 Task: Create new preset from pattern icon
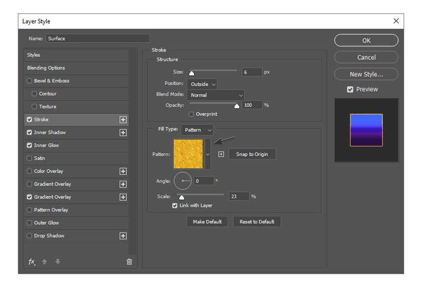(x=221, y=154)
